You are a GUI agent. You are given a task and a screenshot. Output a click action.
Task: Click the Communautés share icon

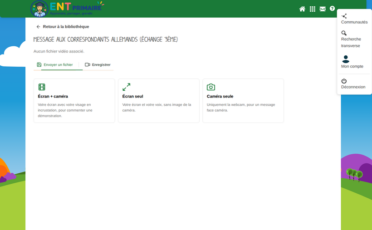pos(344,16)
